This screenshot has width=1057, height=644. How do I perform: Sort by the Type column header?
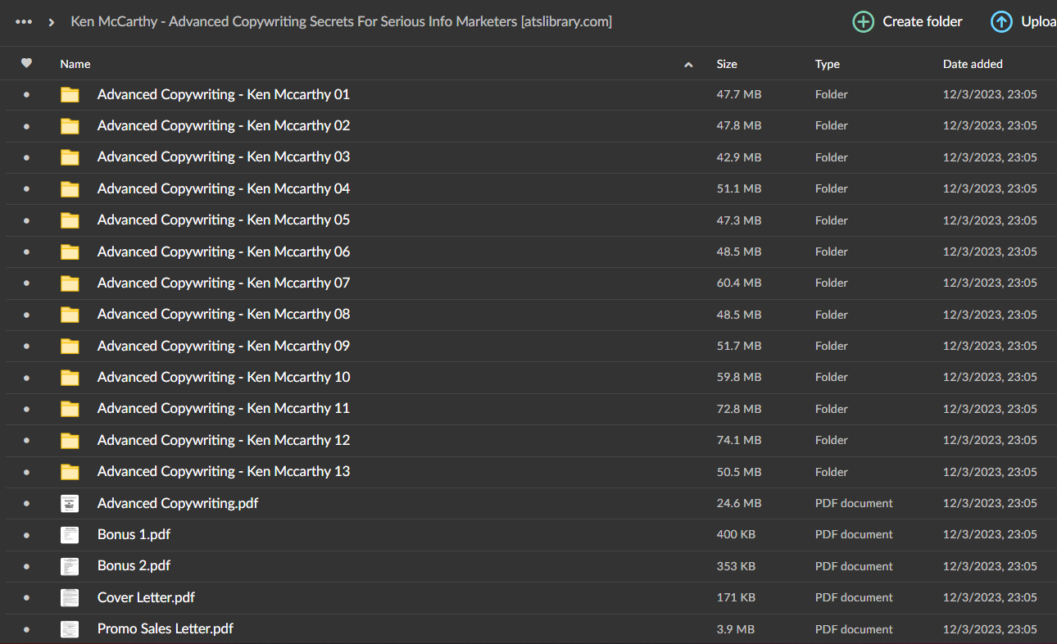(x=827, y=64)
